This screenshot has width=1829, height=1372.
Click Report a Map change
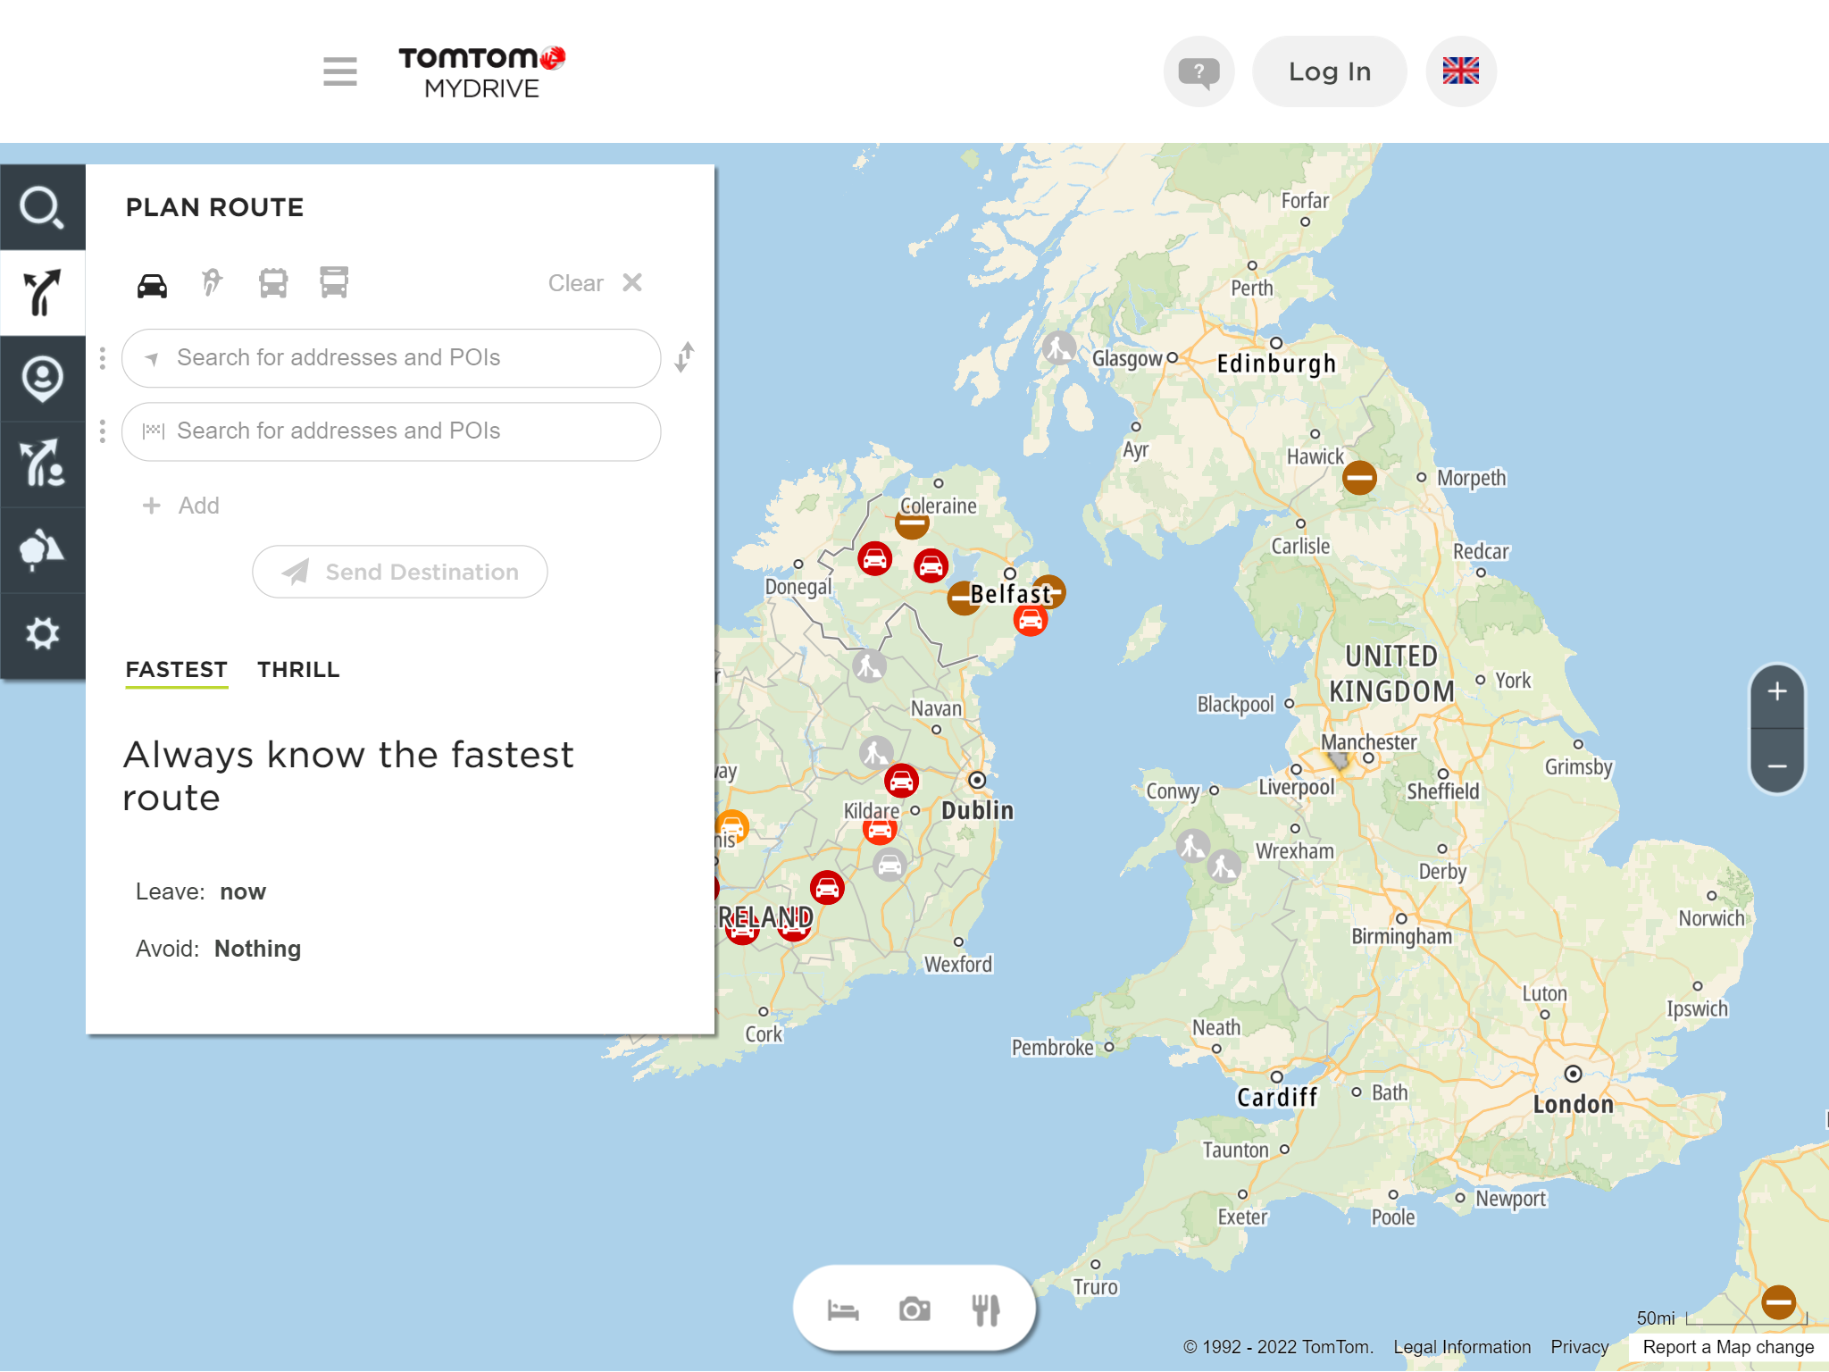point(1728,1347)
